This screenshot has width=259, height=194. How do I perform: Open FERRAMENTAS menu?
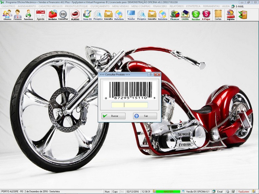211,6
